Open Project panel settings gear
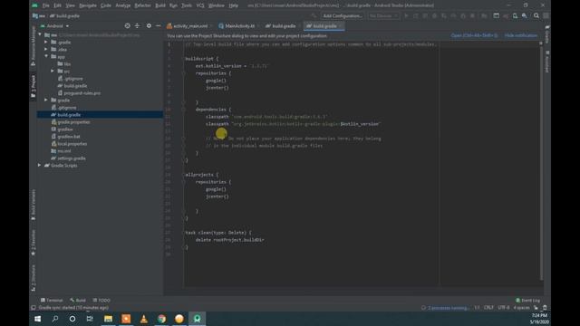This screenshot has height=326, width=580. (x=149, y=26)
